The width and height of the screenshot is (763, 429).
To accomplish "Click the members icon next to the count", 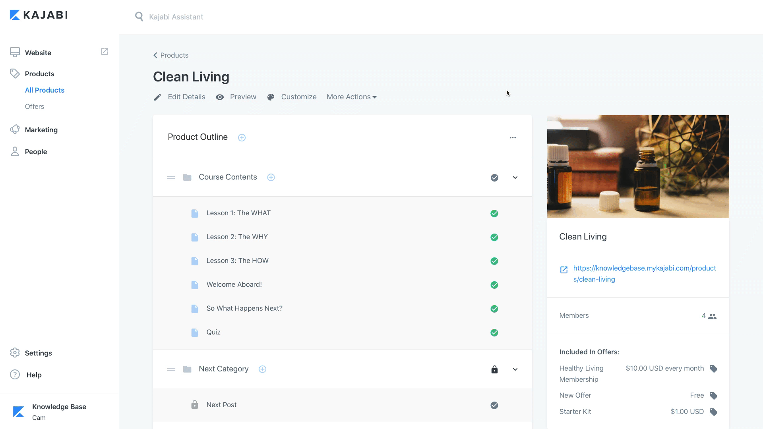I will click(713, 316).
